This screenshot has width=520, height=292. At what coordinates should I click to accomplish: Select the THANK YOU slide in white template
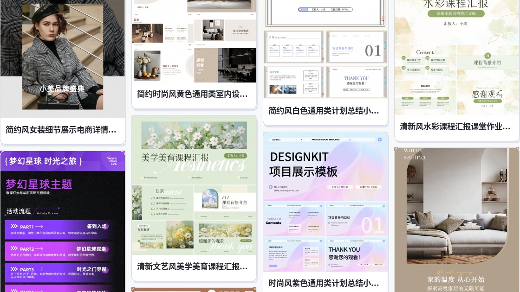coord(357,82)
